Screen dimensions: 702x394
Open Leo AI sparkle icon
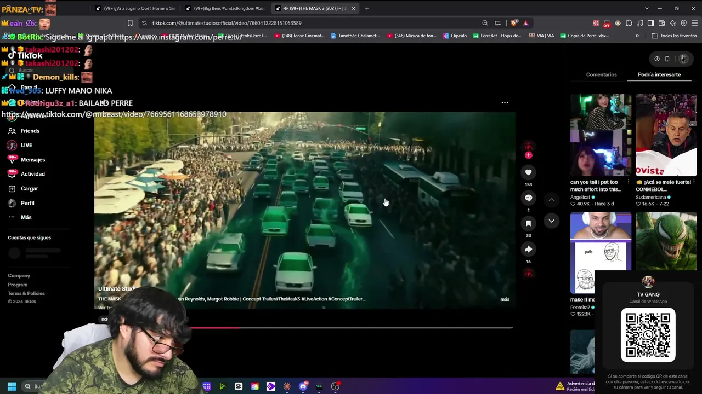tap(672, 23)
